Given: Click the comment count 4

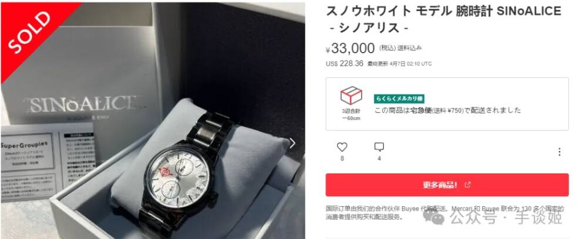Looking at the screenshot, I should point(379,159).
